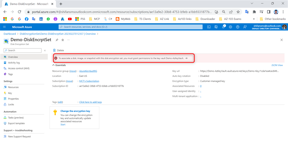Go to Dashboard breadcrumb
The width and height of the screenshot is (288, 151).
[10, 34]
